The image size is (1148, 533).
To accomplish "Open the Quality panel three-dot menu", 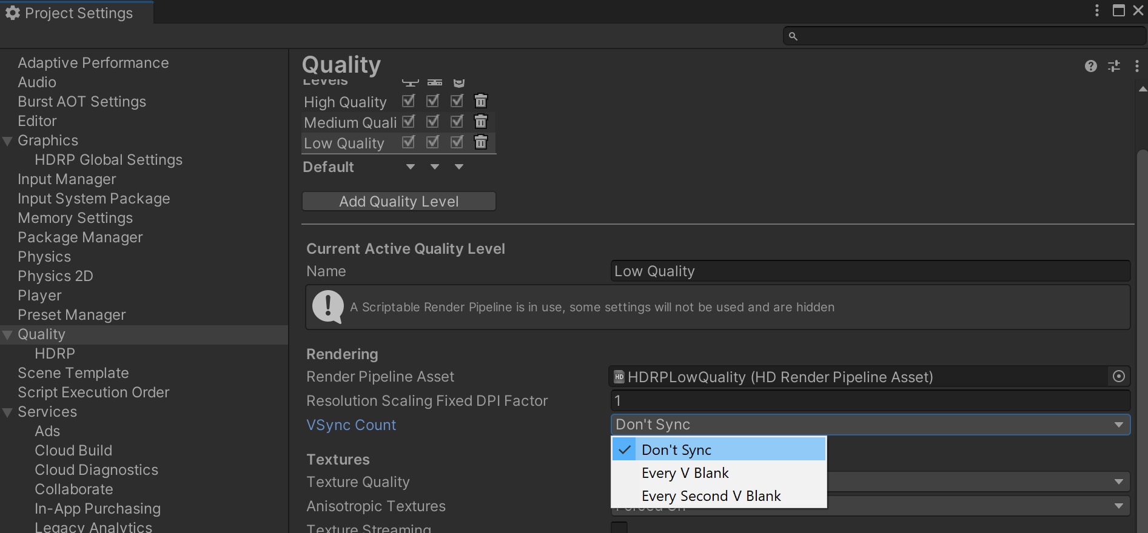I will (x=1136, y=66).
